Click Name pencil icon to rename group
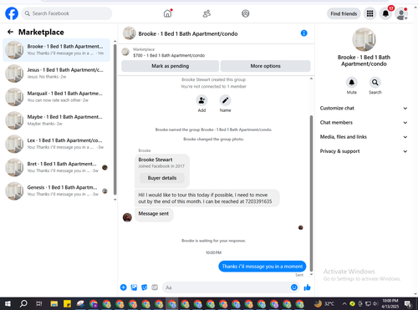The width and height of the screenshot is (418, 310). click(x=225, y=100)
